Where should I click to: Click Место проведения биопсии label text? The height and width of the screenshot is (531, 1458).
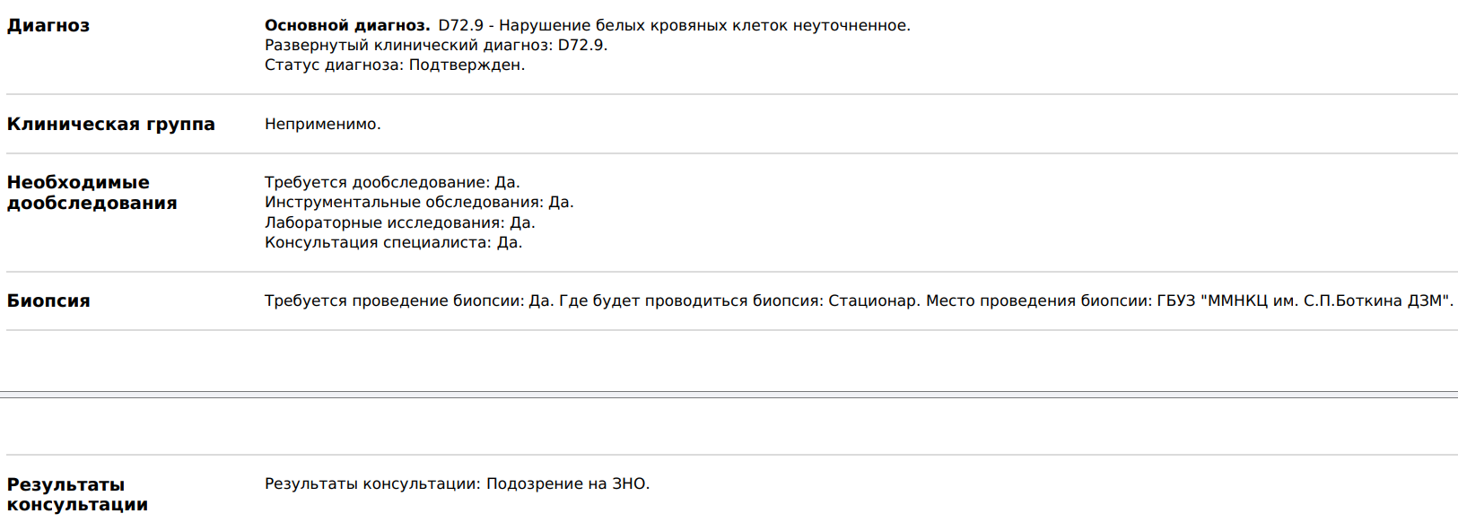[x=1038, y=301]
